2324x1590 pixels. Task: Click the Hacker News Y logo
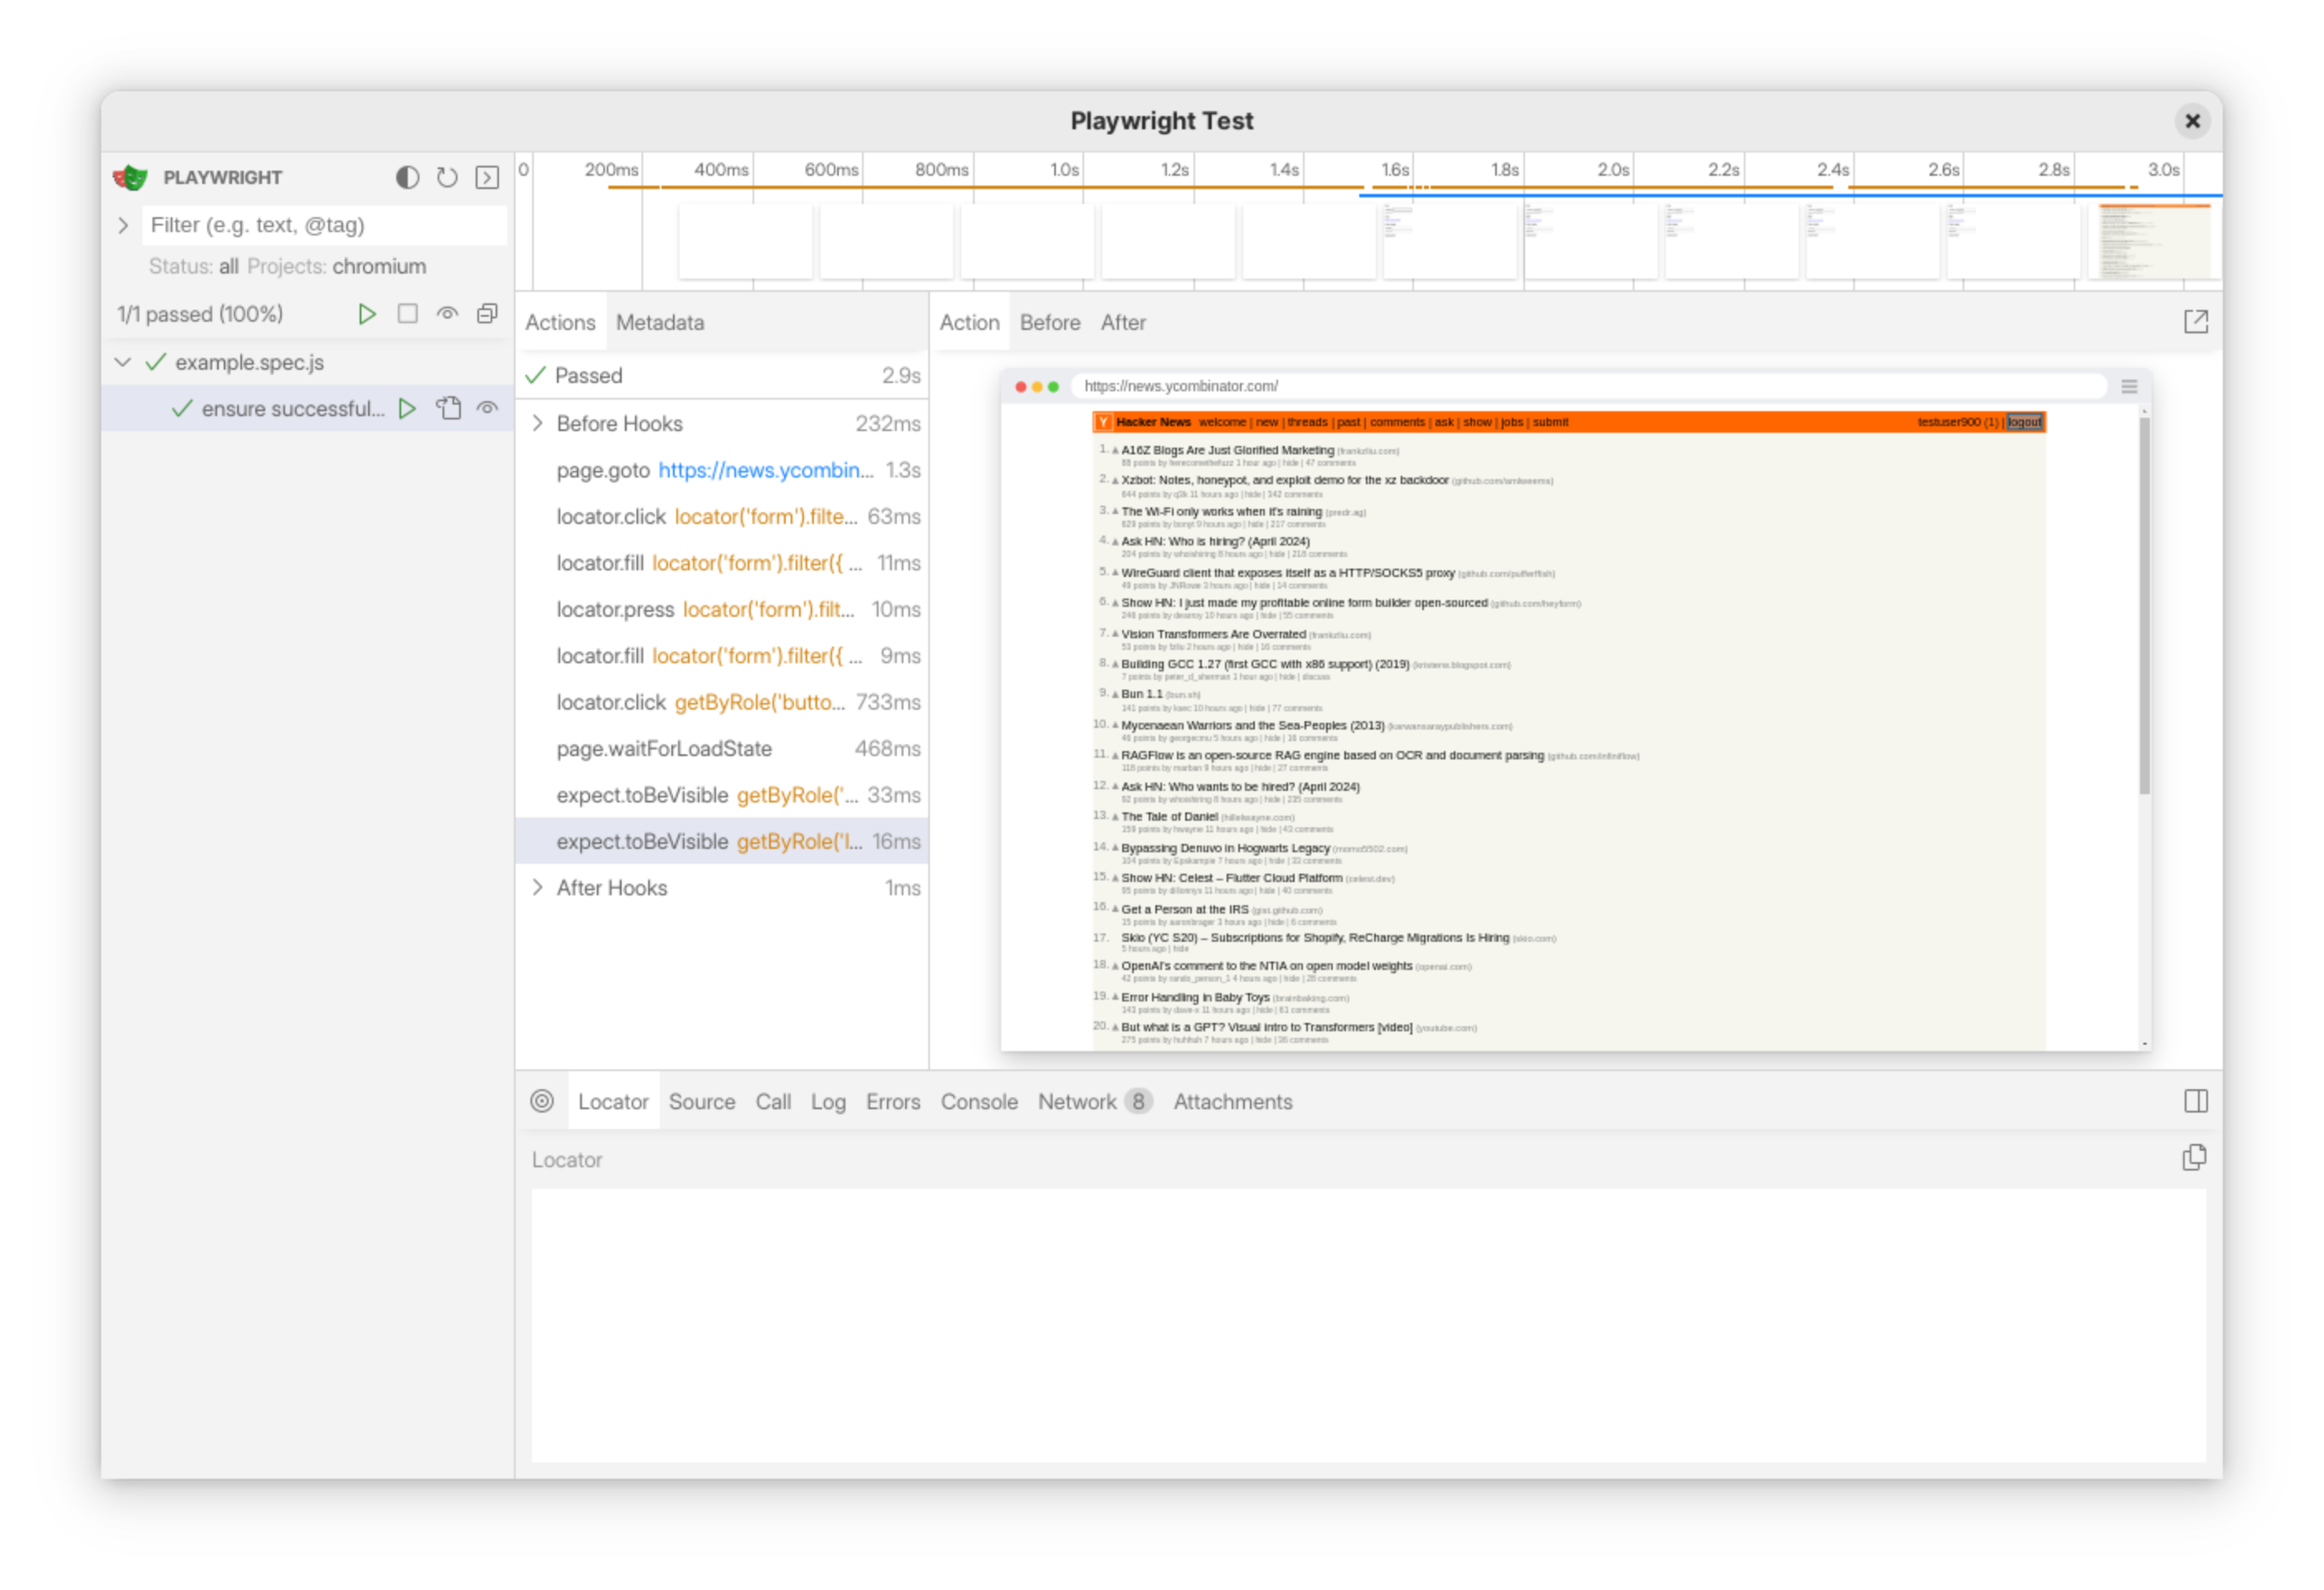[1103, 422]
